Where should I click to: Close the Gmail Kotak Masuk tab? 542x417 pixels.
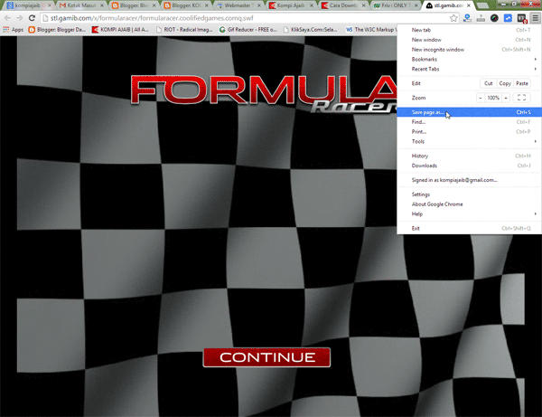[101, 5]
